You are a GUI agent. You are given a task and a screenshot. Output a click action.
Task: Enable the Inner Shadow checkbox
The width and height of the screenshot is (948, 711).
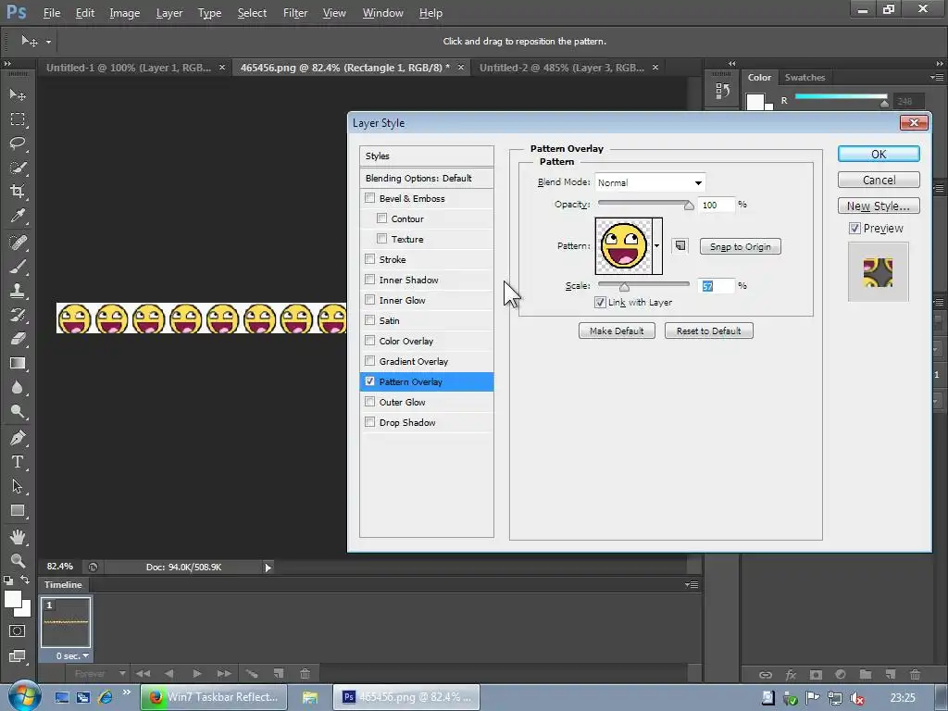[370, 280]
